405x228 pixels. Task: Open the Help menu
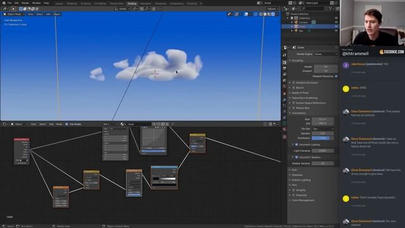pos(46,3)
